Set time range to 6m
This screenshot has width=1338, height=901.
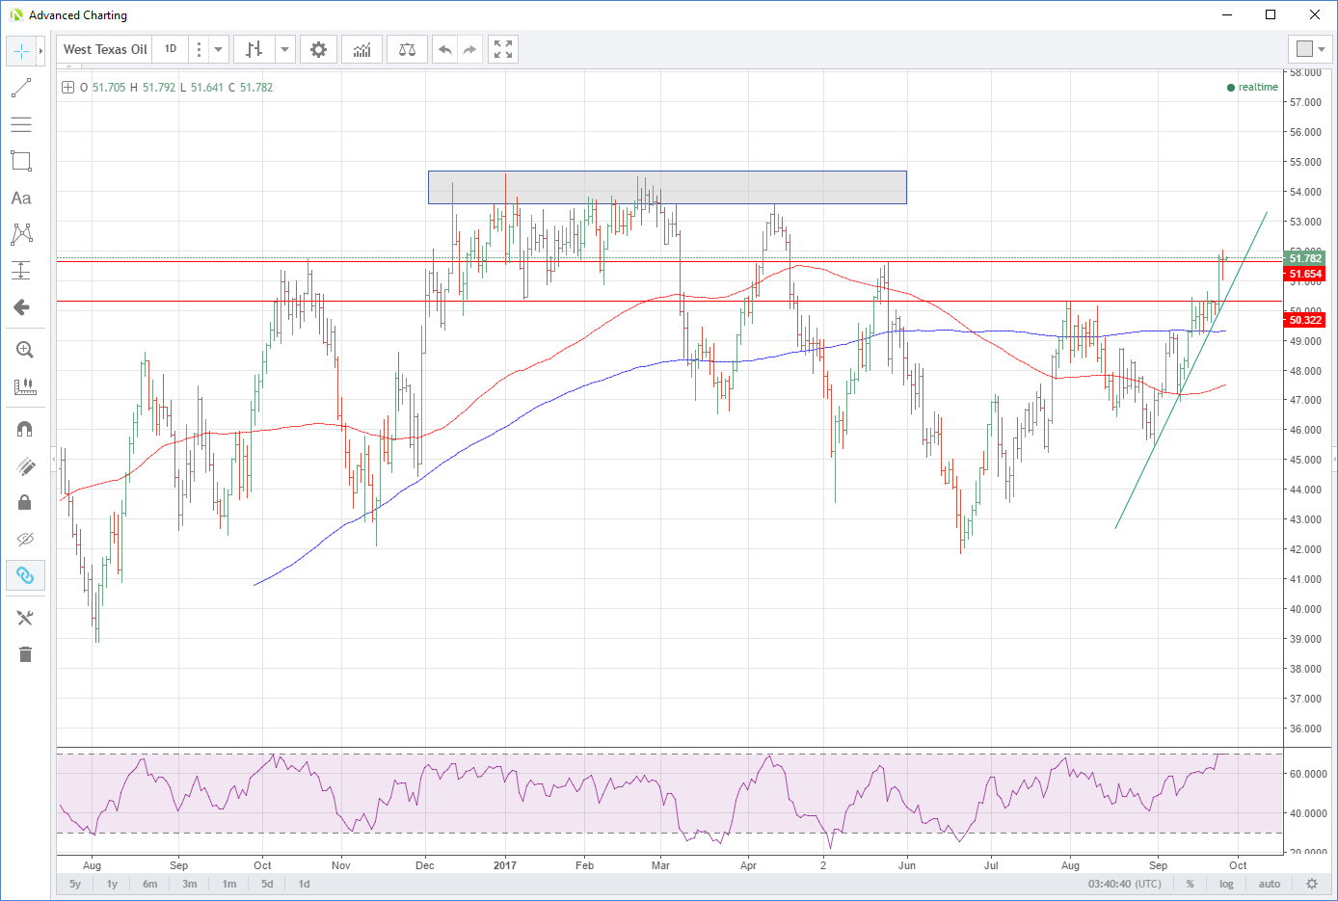point(150,884)
